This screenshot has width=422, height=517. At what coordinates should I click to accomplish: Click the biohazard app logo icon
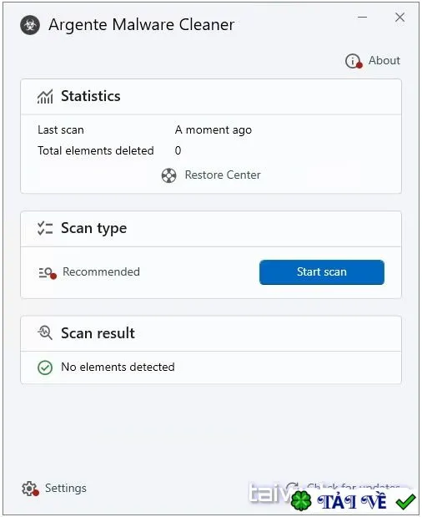(x=30, y=25)
